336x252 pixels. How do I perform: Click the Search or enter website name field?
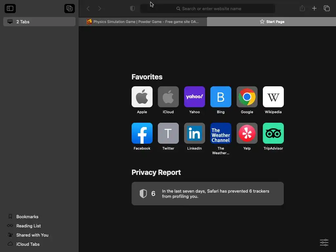coord(208,9)
